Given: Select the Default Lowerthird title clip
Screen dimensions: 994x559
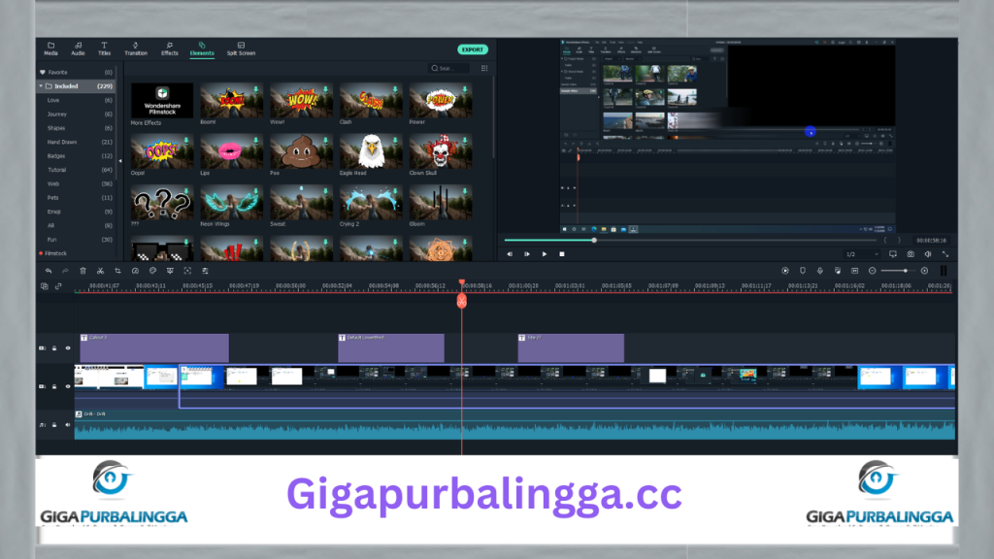Looking at the screenshot, I should tap(390, 348).
